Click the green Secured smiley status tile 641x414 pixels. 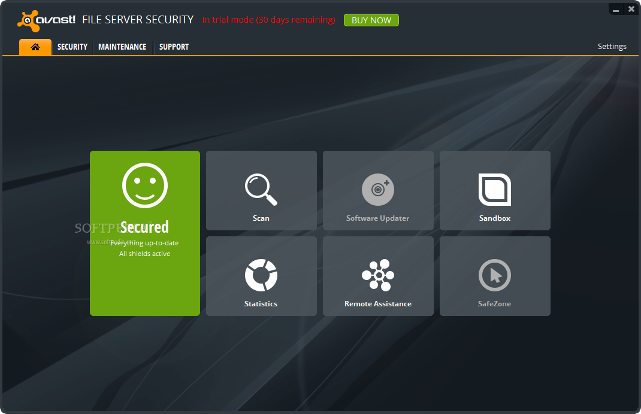[145, 233]
